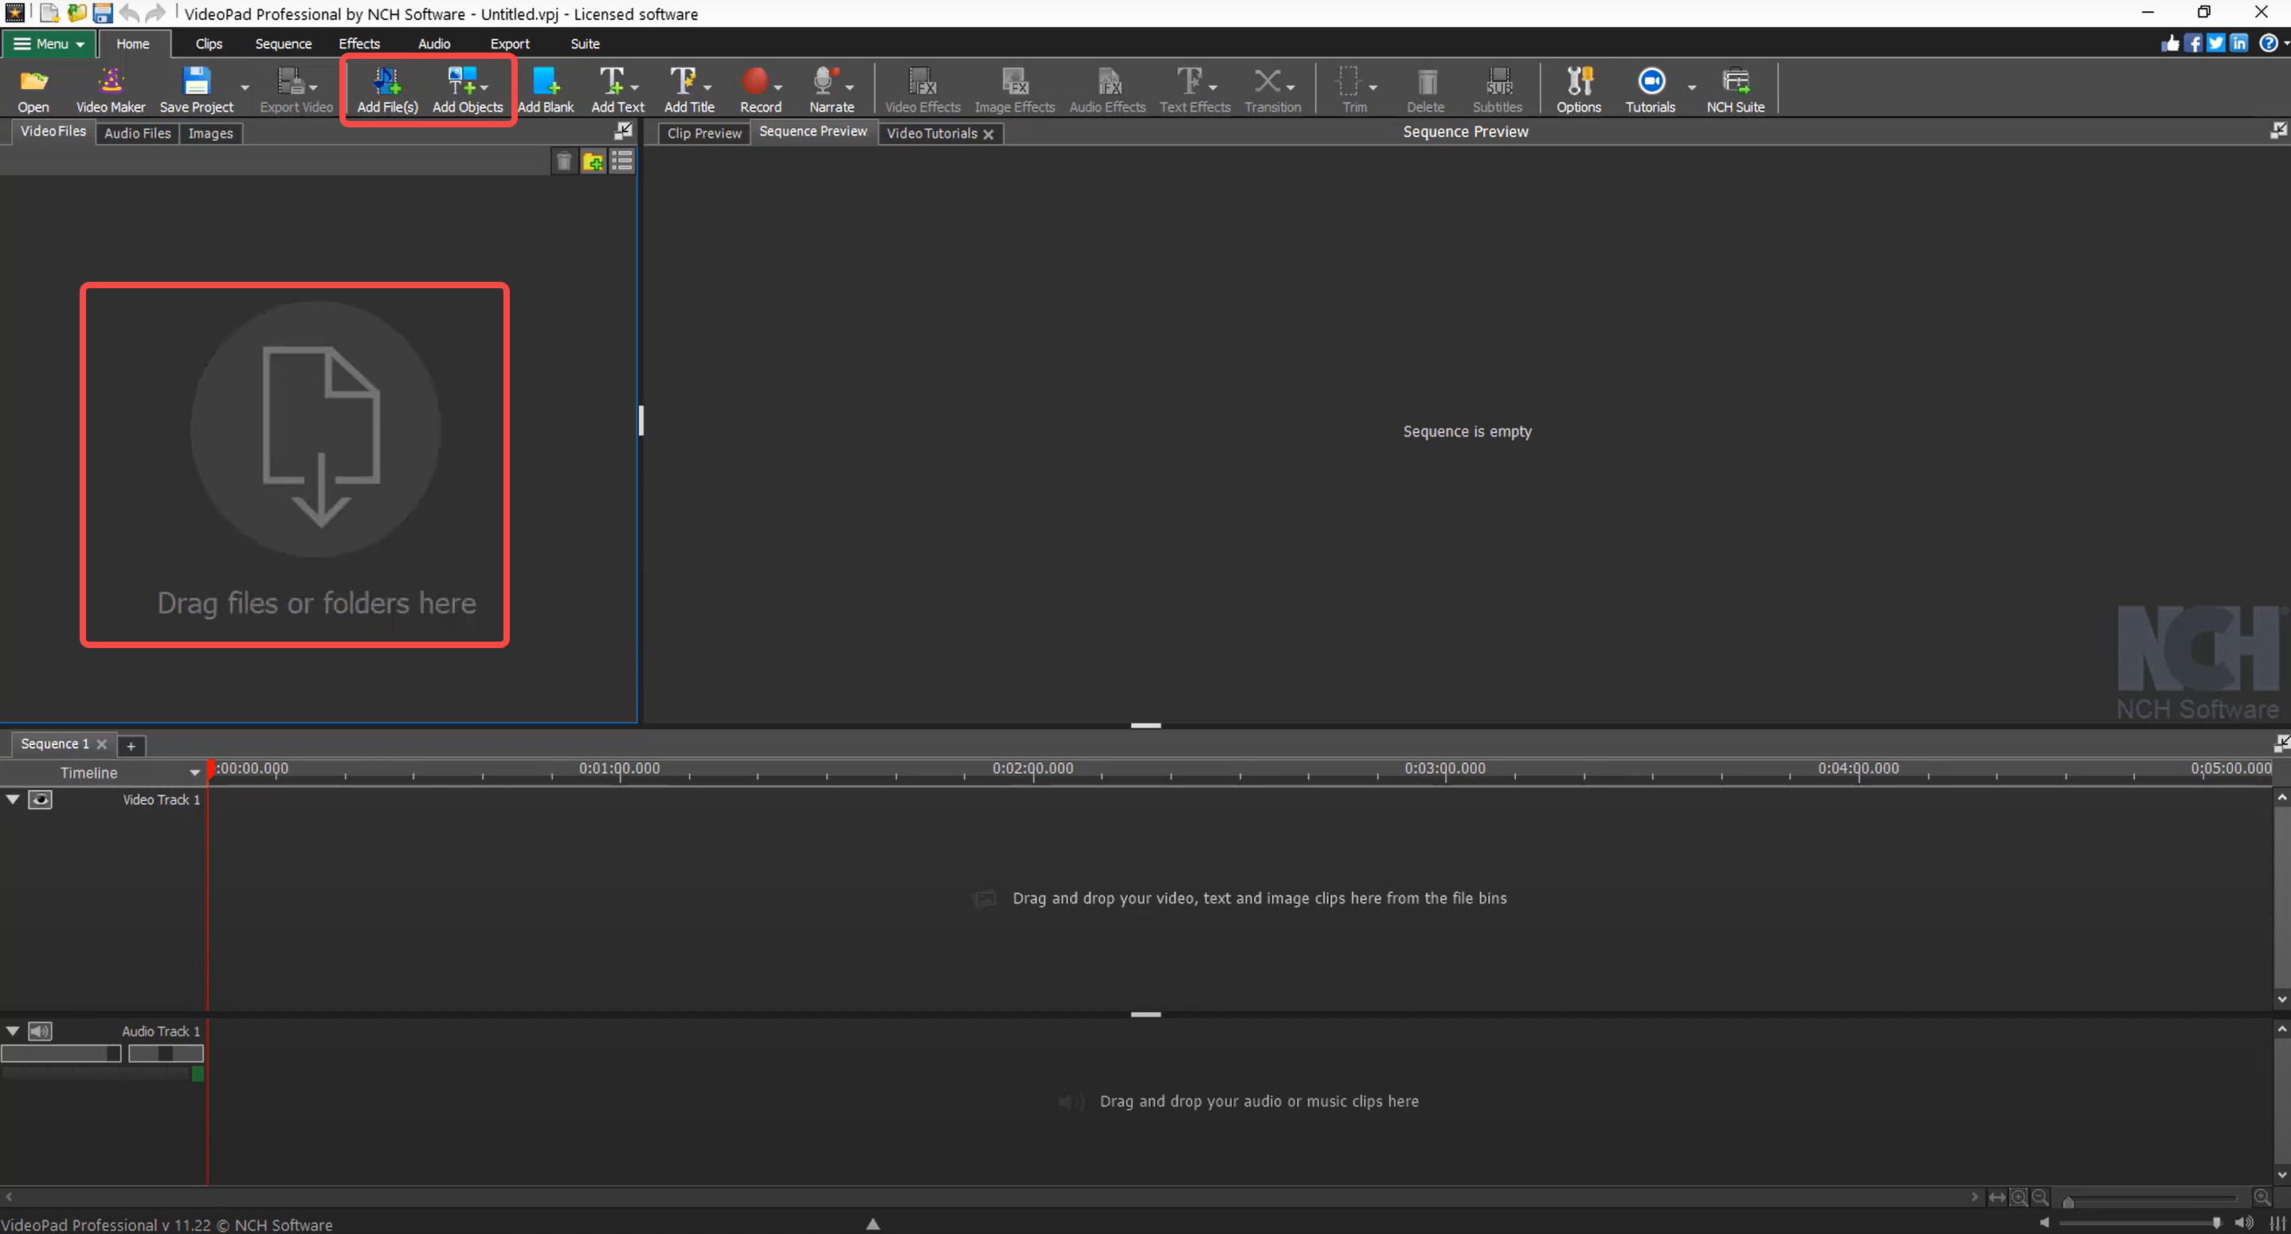2291x1234 pixels.
Task: Open Audio Effects
Action: (1106, 88)
